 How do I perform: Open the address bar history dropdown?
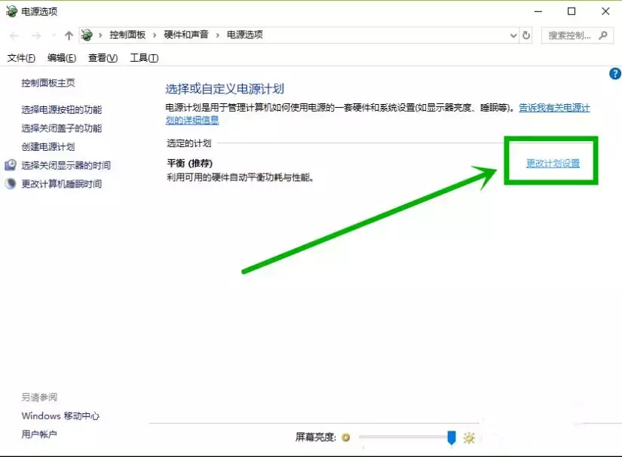pos(512,35)
